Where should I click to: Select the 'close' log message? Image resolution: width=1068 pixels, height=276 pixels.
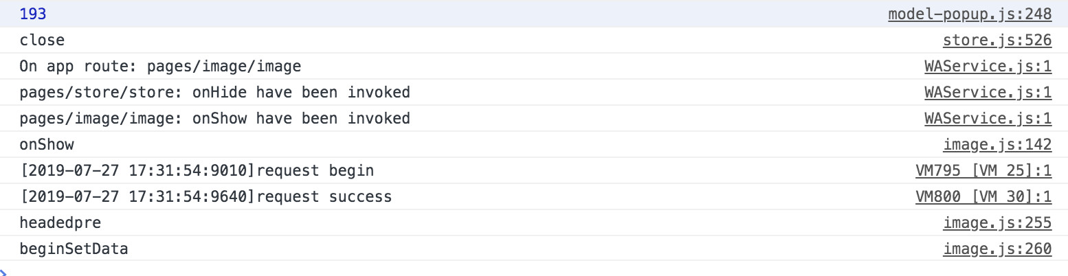[x=42, y=41]
